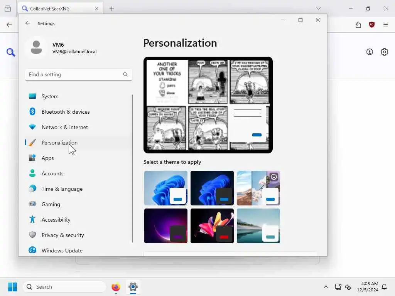Open the Firefox extensions puzzle icon
Screen dimensions: 395x296
[x=358, y=25]
